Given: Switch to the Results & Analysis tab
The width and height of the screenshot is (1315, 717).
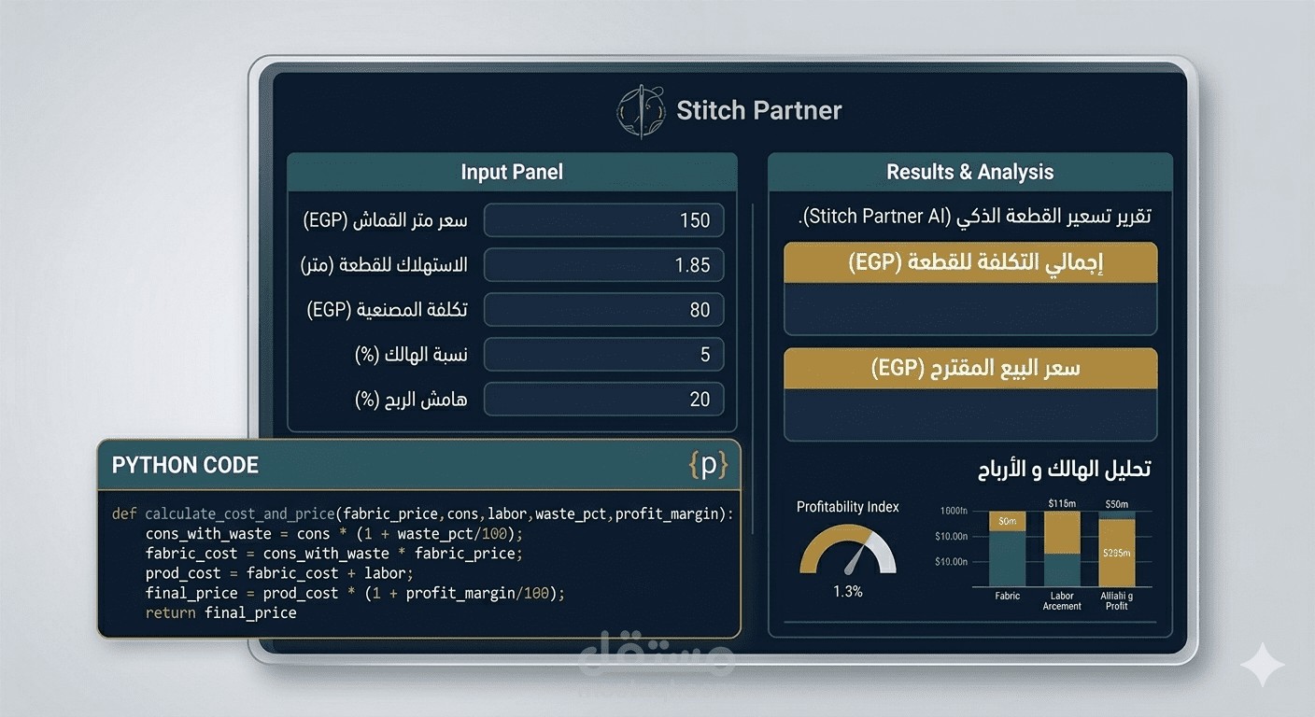Looking at the screenshot, I should 969,172.
